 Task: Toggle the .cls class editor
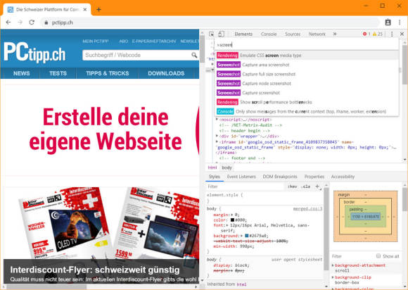tap(305, 187)
